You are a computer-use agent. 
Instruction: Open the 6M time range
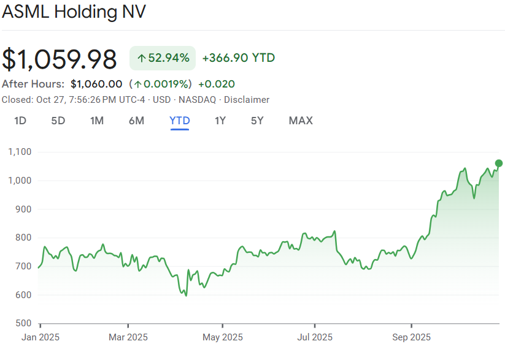[x=136, y=121]
